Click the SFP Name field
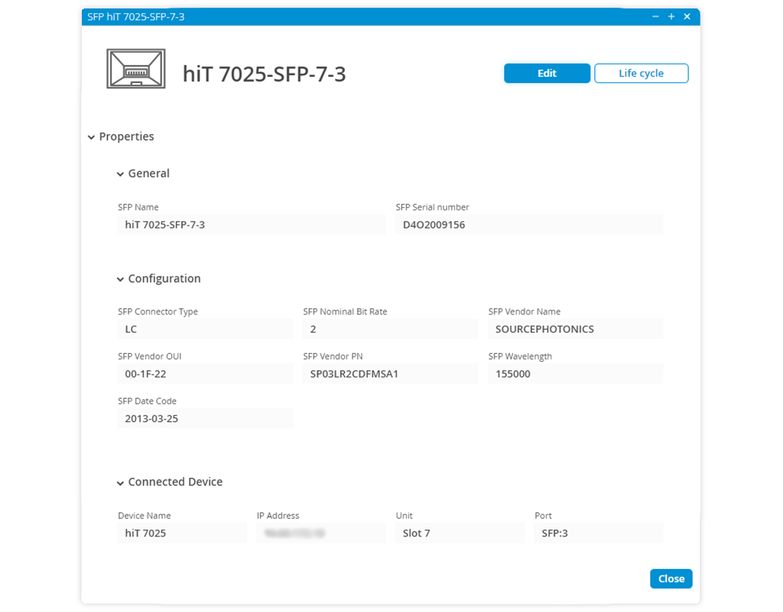Screen dimensions: 783x612 [251, 225]
